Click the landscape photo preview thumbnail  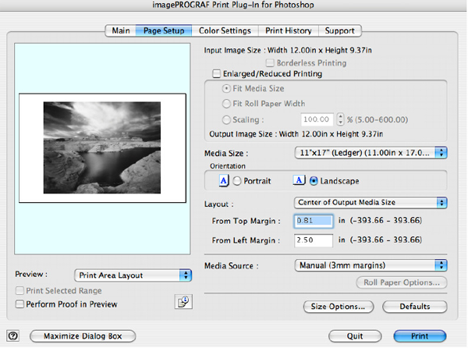coord(102,147)
